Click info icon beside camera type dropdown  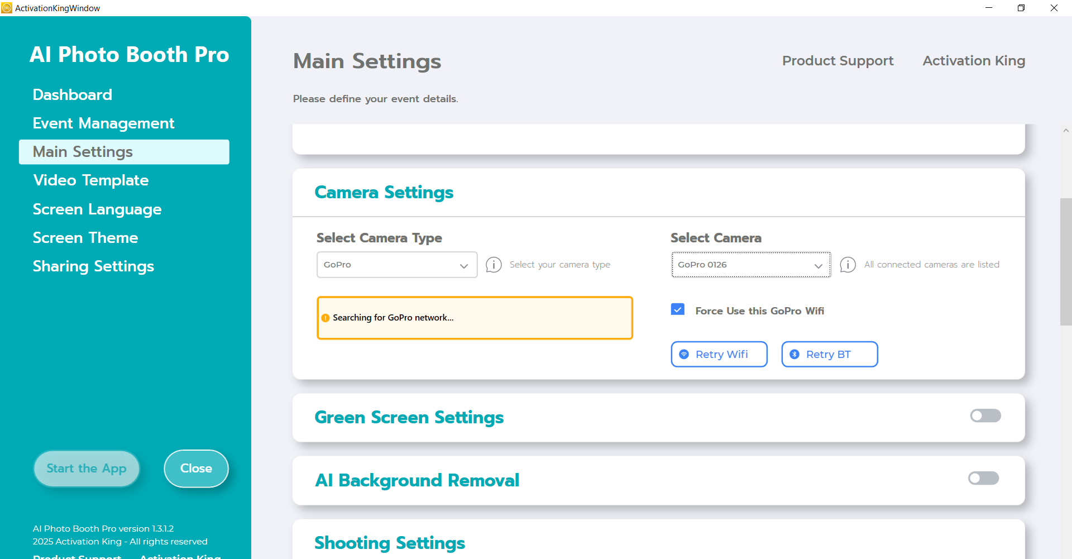click(494, 265)
